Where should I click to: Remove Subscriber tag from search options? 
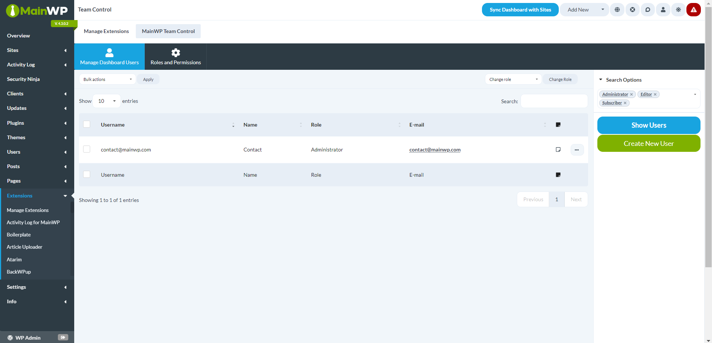point(625,103)
